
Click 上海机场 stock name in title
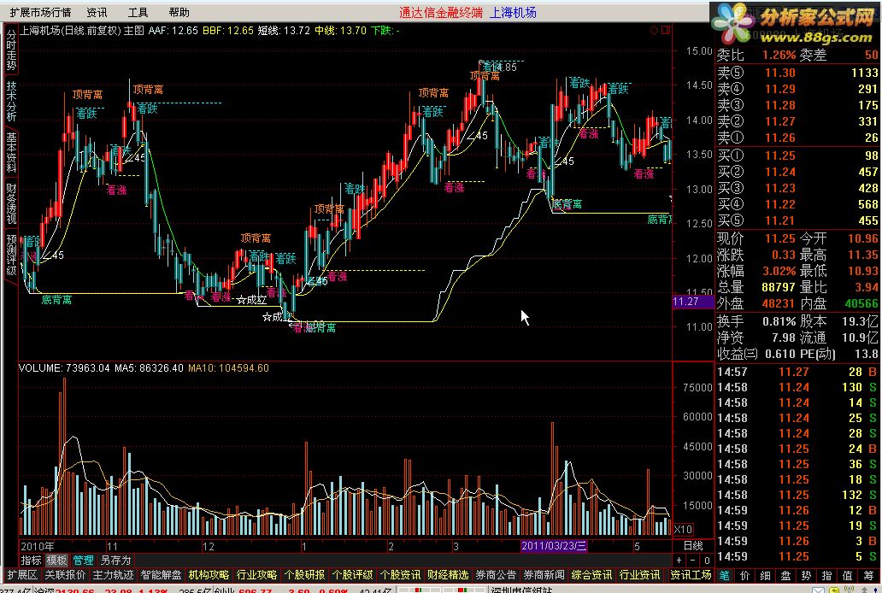(x=513, y=12)
